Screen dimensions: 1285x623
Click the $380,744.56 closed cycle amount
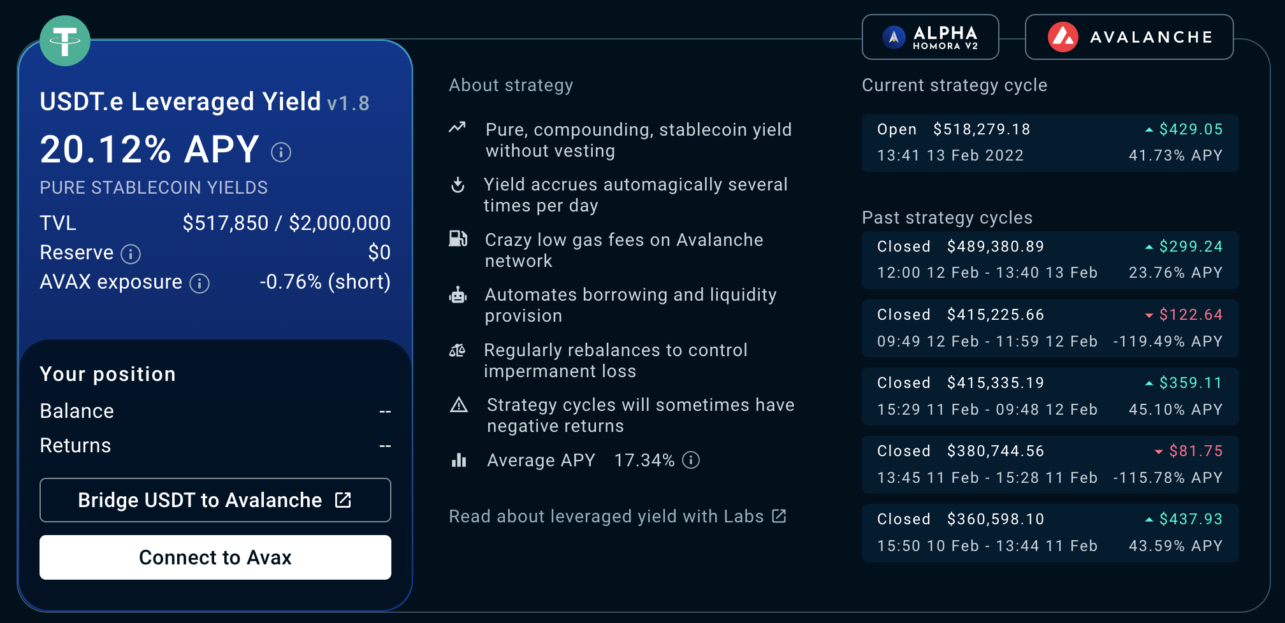tap(996, 451)
